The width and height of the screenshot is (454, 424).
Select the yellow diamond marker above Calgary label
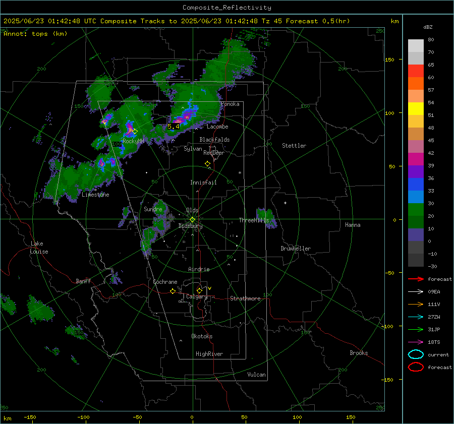pos(199,290)
